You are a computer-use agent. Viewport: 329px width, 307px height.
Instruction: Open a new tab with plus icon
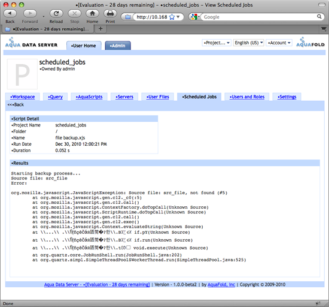[100, 29]
